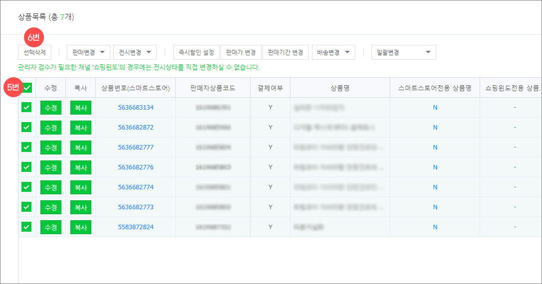
Task: Open the 배송변경 dropdown menu
Action: 333,52
